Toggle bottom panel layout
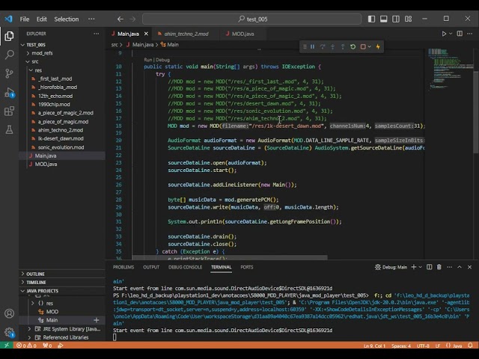The width and height of the screenshot is (479, 359). (384, 19)
